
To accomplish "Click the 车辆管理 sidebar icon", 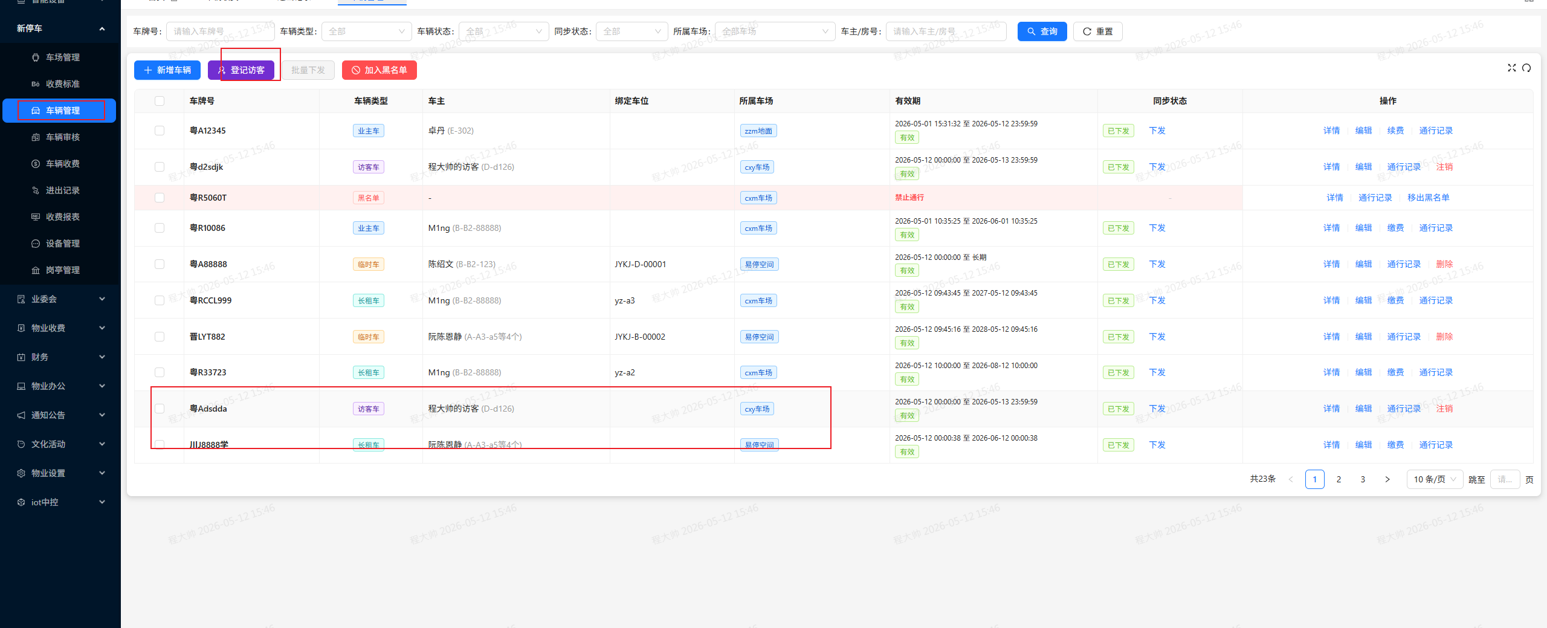I will (36, 111).
